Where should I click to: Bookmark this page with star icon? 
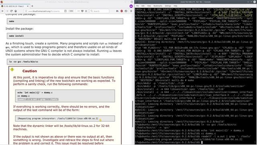86,11
